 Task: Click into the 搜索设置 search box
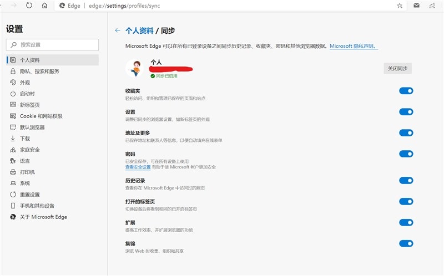[52, 45]
